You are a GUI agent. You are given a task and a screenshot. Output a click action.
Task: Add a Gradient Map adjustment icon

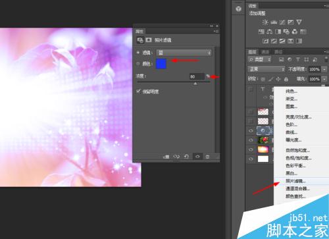(x=299, y=41)
